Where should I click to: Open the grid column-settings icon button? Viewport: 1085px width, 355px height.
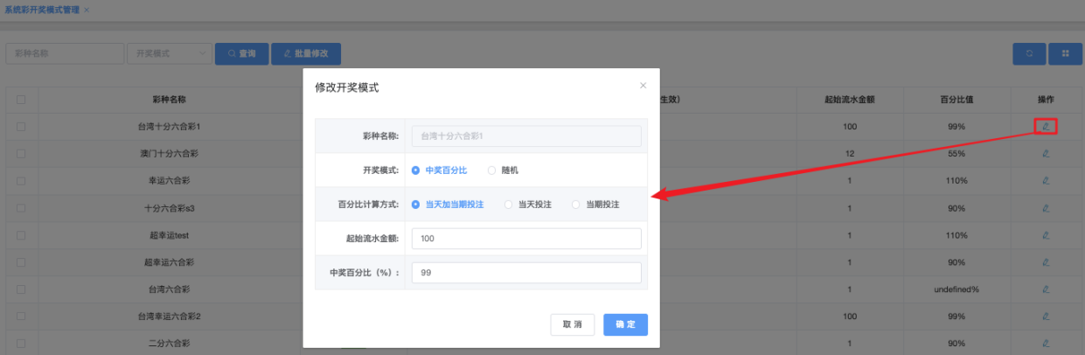1065,53
